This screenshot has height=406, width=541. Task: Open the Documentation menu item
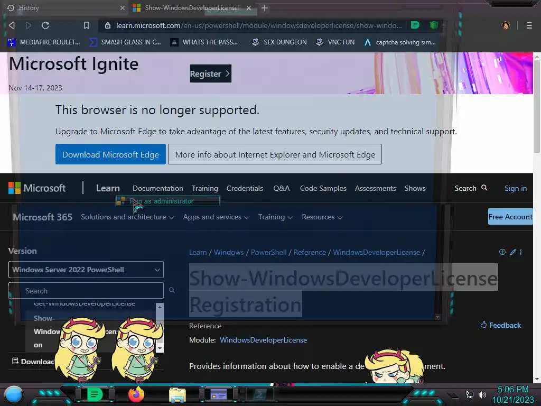click(x=157, y=189)
